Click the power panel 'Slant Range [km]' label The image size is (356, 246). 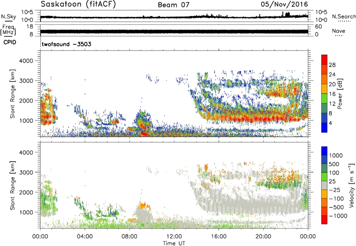tap(12, 94)
